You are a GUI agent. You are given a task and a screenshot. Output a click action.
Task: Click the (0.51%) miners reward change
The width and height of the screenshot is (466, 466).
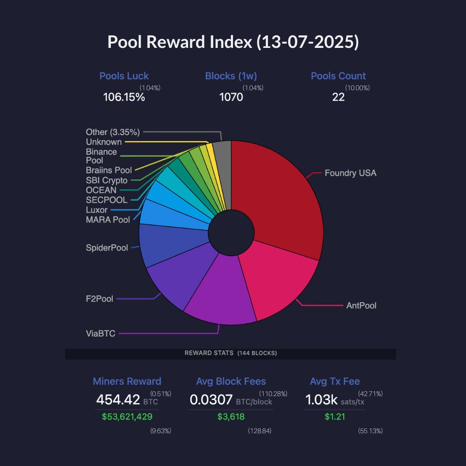(161, 394)
